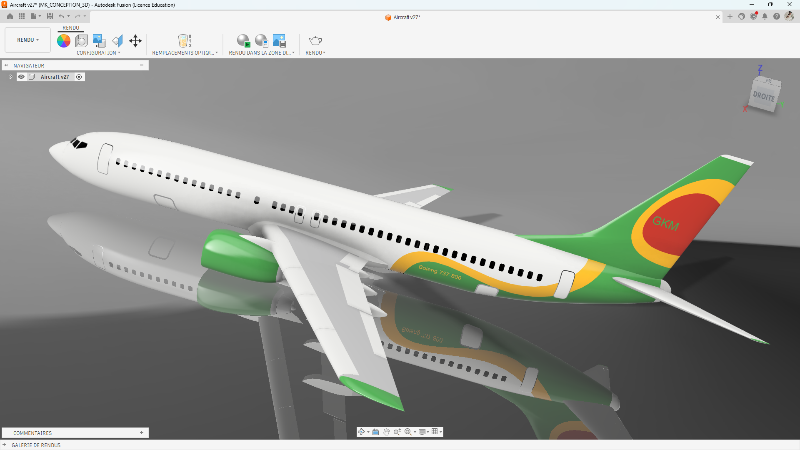This screenshot has height=450, width=800.
Task: Open grid and snaps icon
Action: coord(435,432)
